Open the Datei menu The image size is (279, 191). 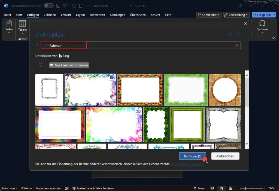click(x=7, y=15)
